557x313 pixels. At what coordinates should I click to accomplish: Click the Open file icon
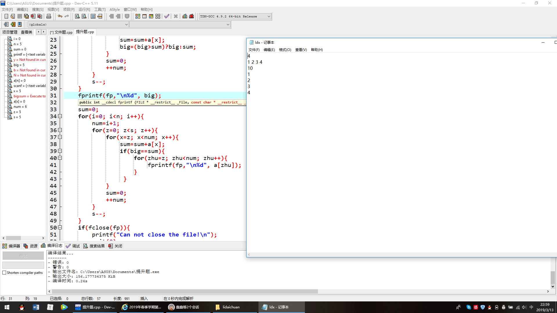point(13,16)
